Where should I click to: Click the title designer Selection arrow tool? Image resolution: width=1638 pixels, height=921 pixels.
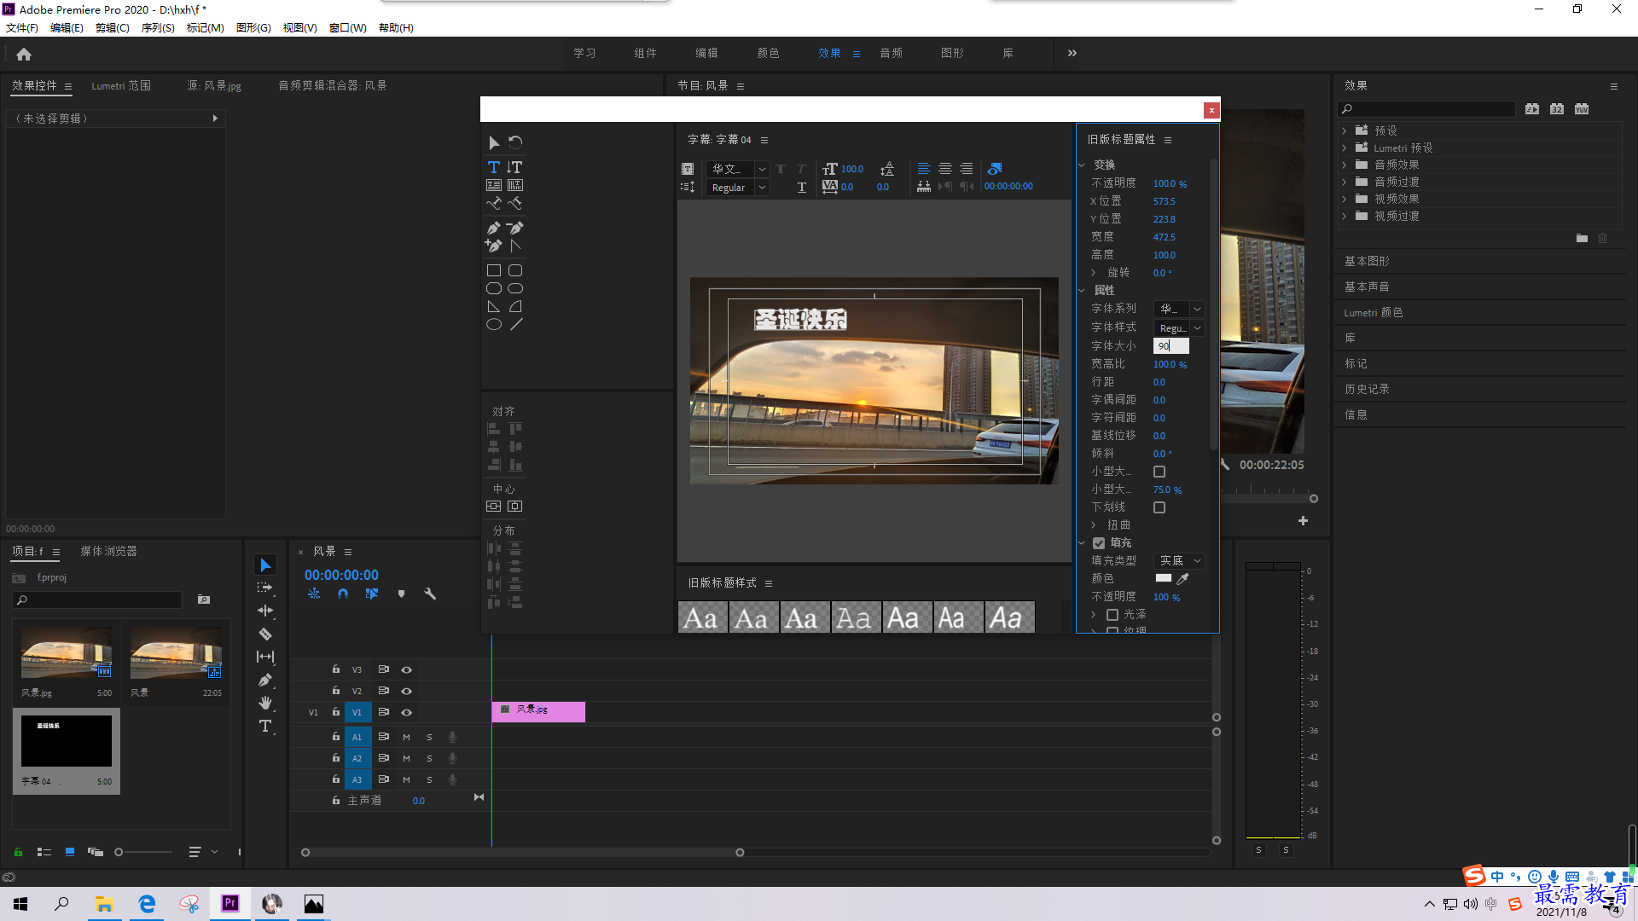point(493,142)
